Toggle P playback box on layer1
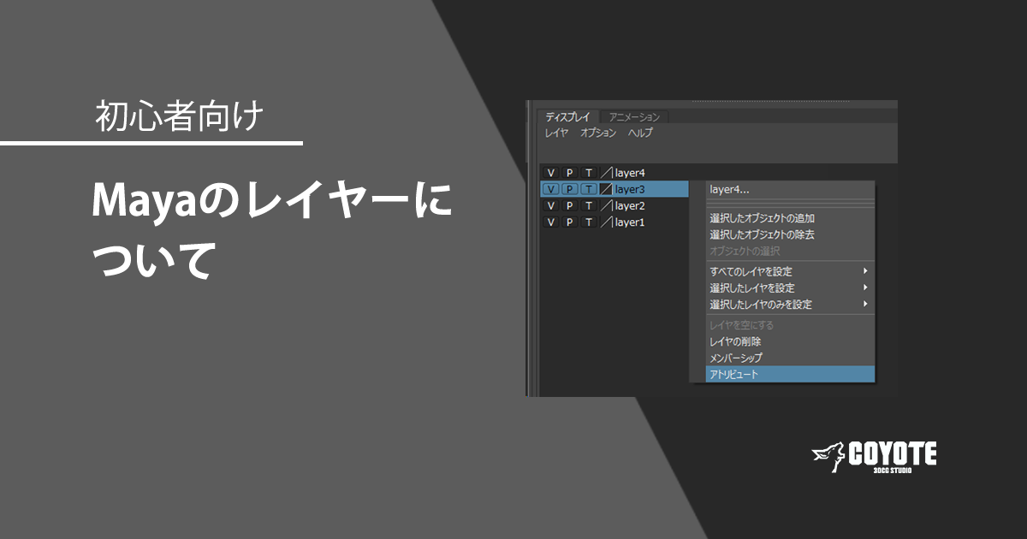The image size is (1027, 539). 570,222
